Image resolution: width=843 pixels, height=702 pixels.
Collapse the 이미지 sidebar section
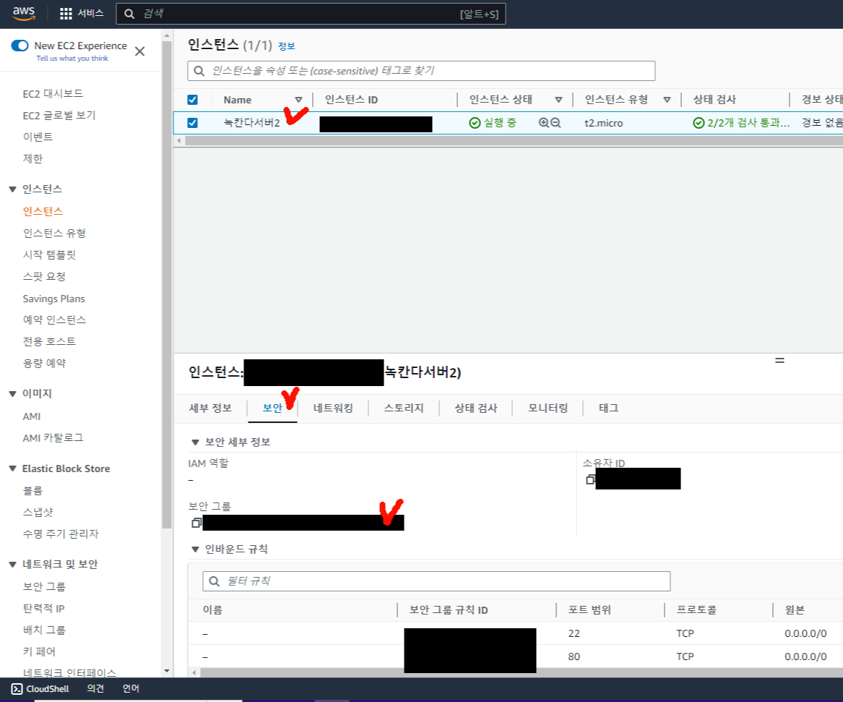13,394
